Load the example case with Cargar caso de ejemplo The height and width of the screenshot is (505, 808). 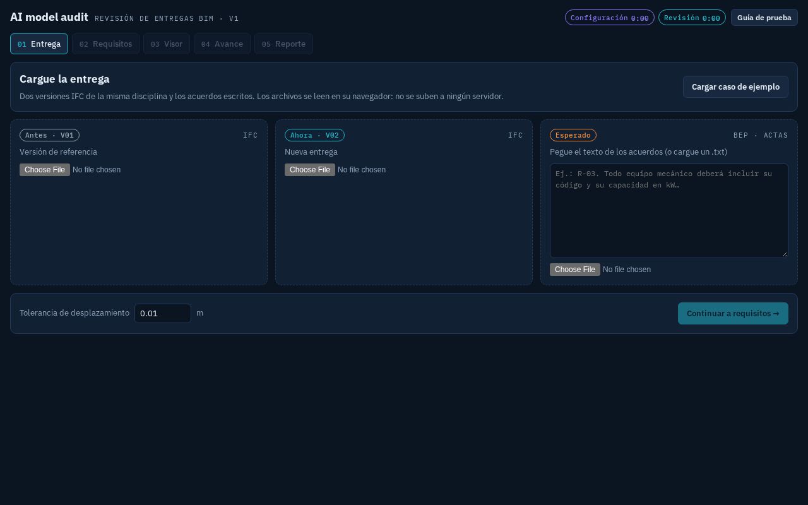(x=735, y=87)
